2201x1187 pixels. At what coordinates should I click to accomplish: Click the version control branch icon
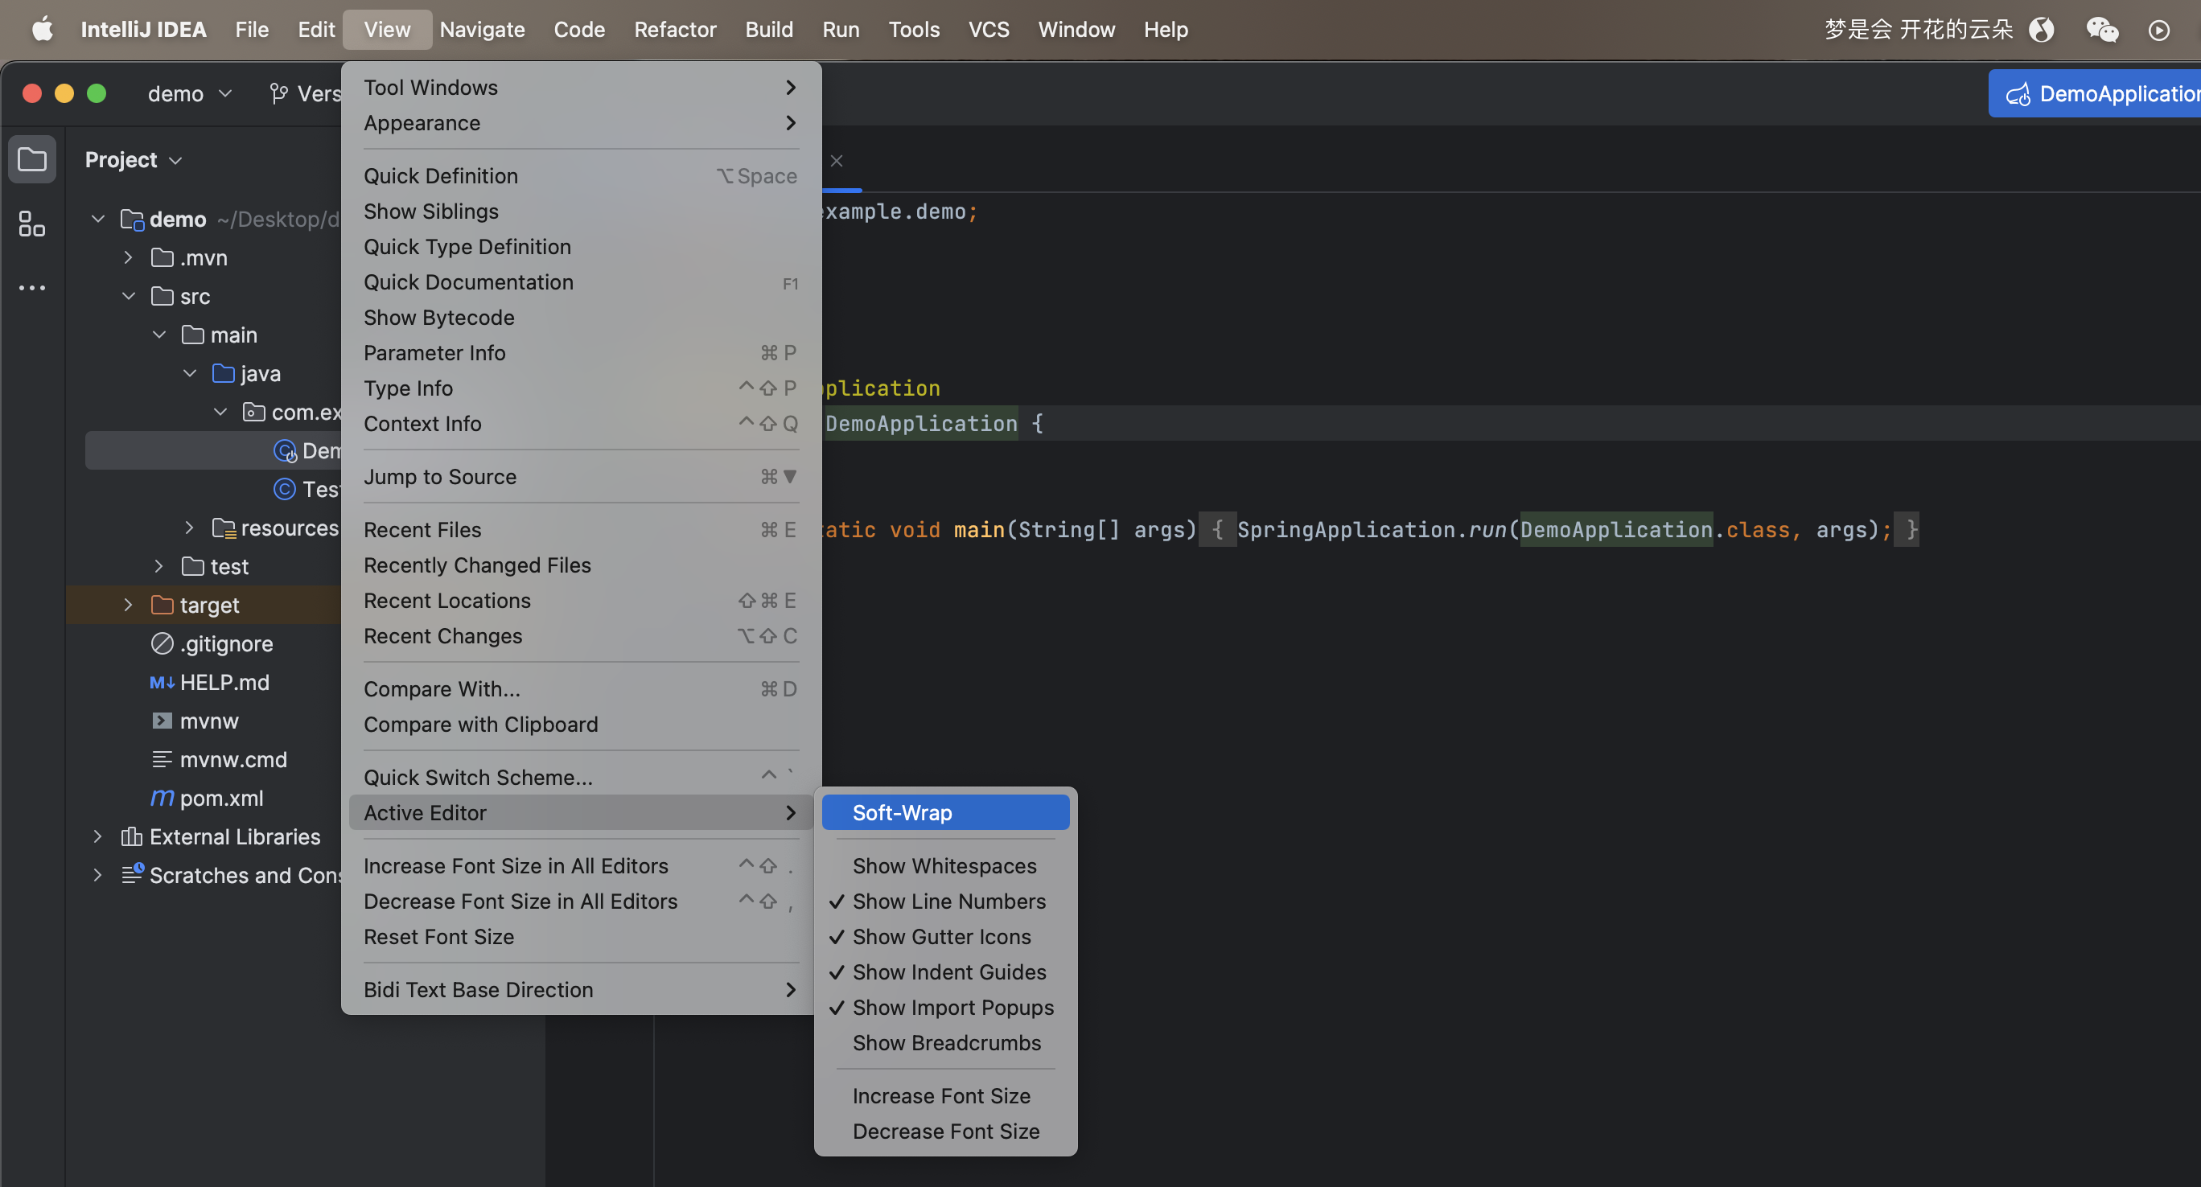(x=278, y=93)
